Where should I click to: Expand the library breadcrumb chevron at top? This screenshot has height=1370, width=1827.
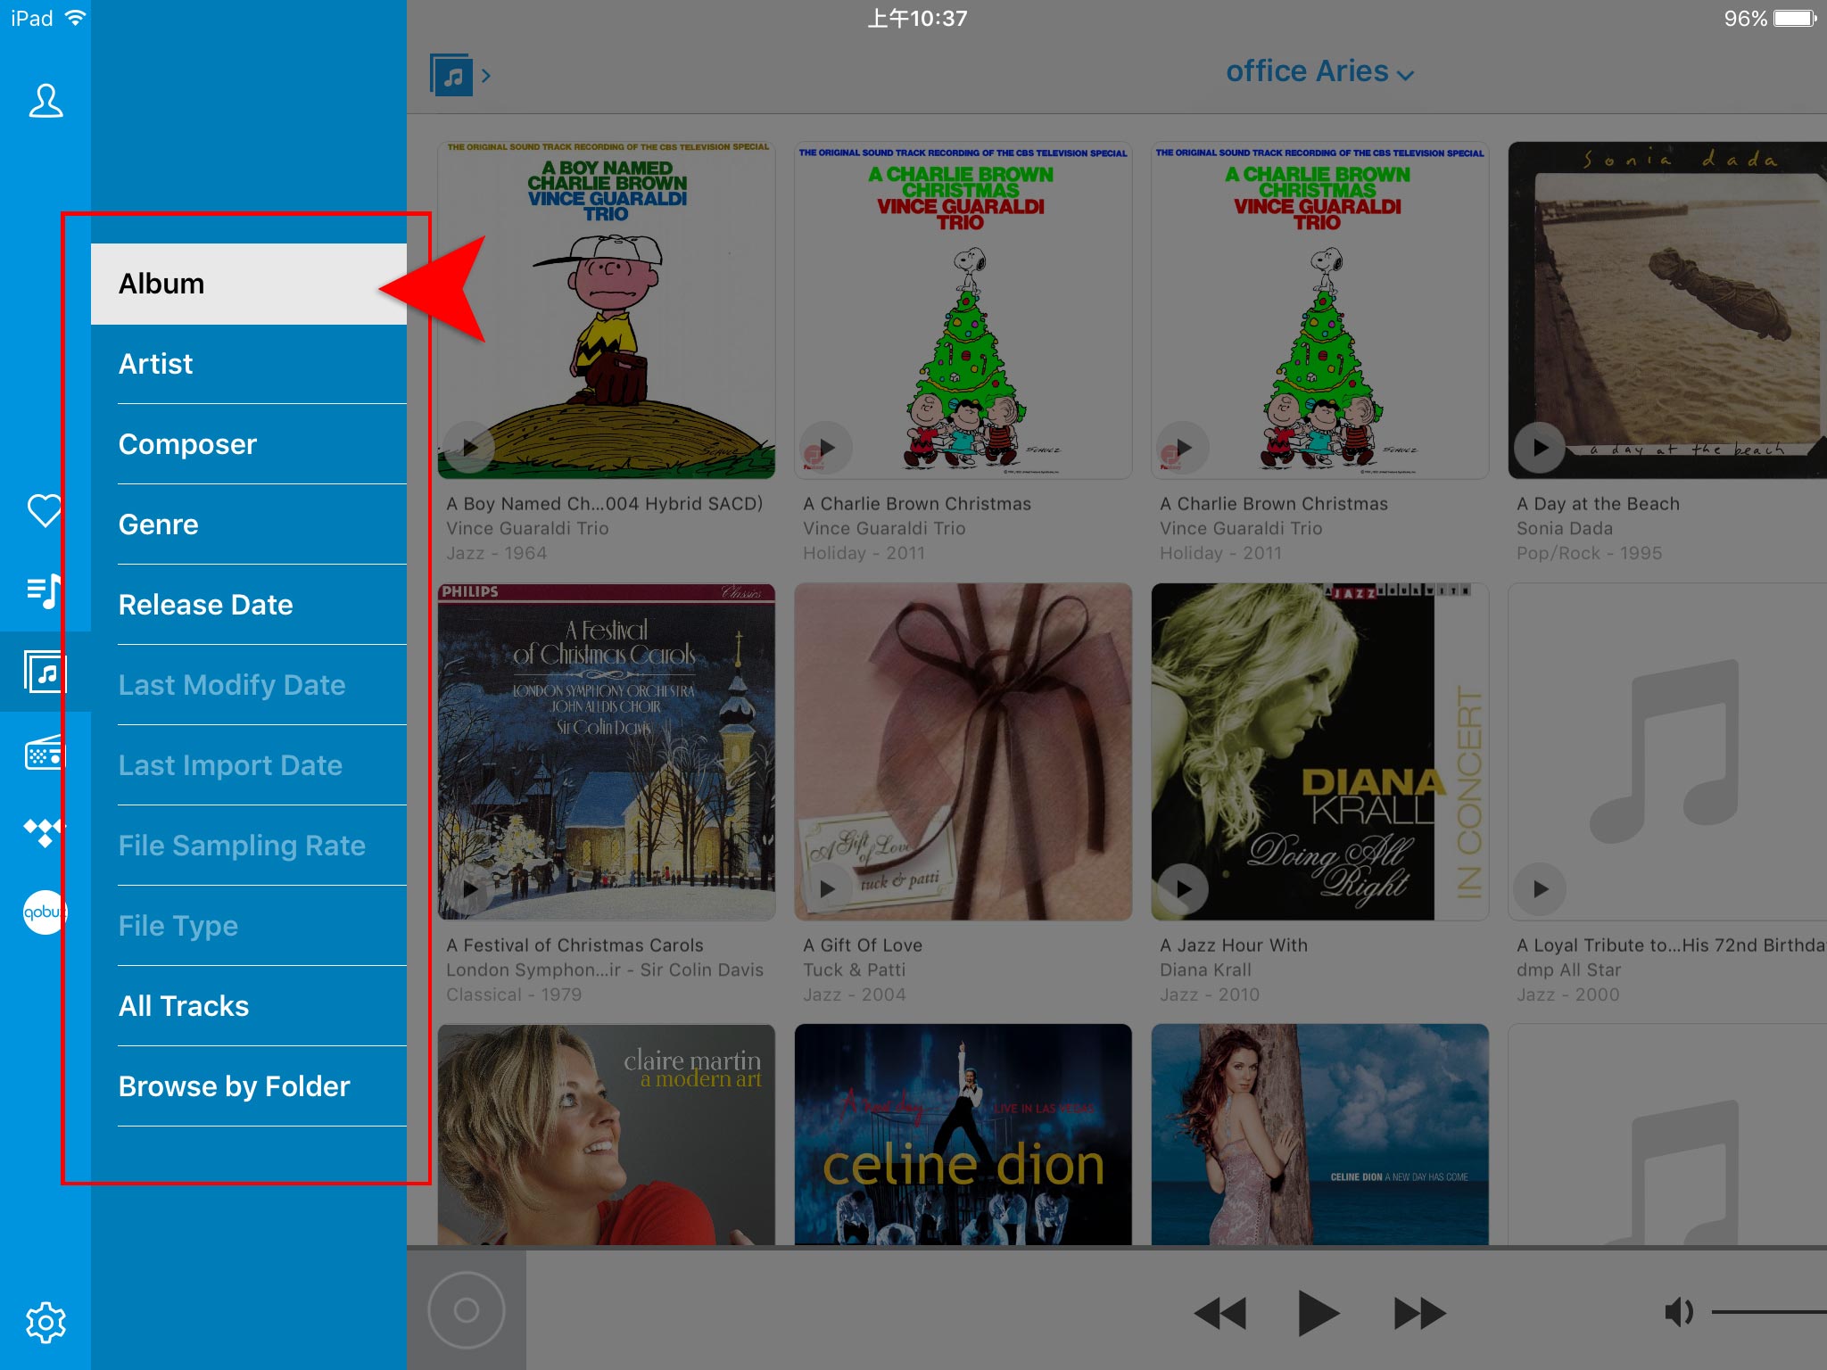[486, 76]
